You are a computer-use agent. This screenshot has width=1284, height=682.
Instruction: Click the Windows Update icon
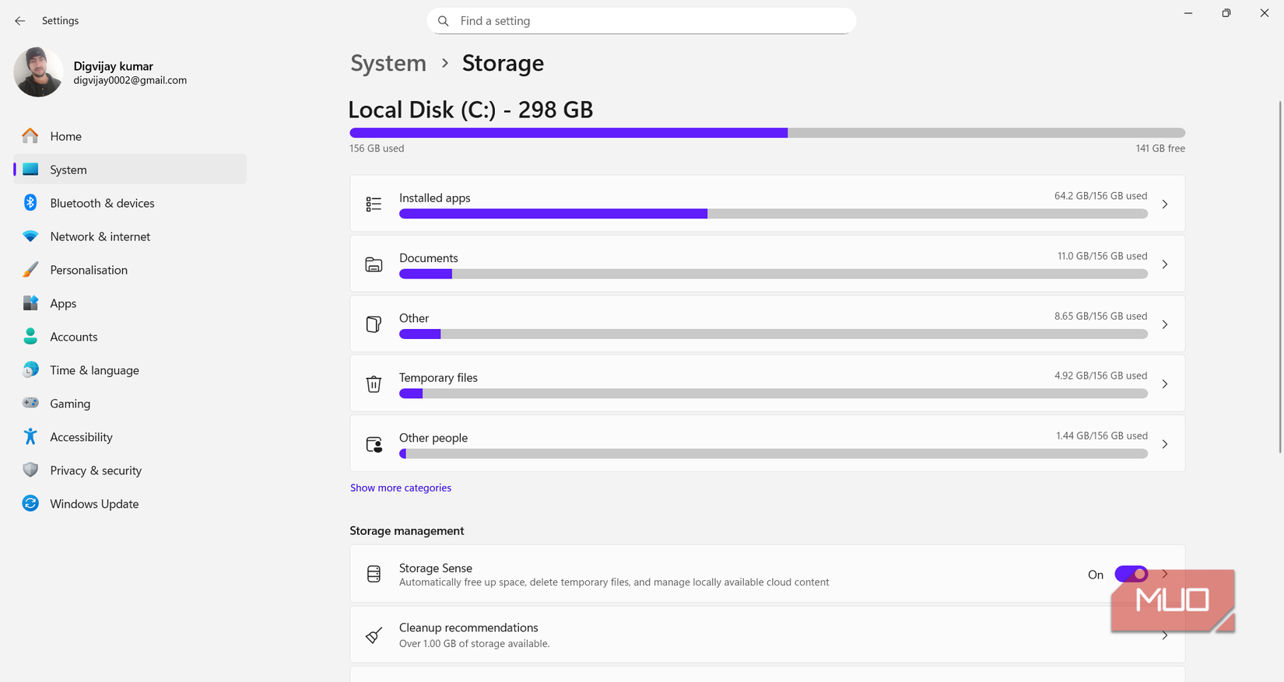click(x=30, y=503)
